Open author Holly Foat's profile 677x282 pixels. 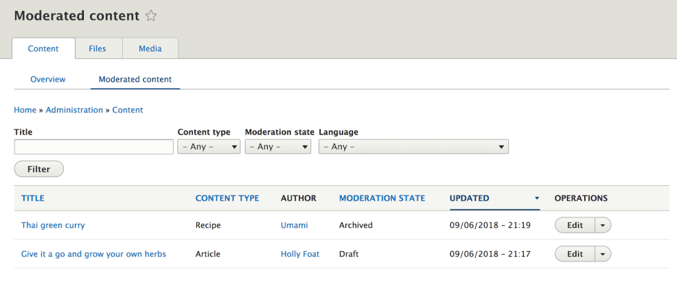point(300,254)
